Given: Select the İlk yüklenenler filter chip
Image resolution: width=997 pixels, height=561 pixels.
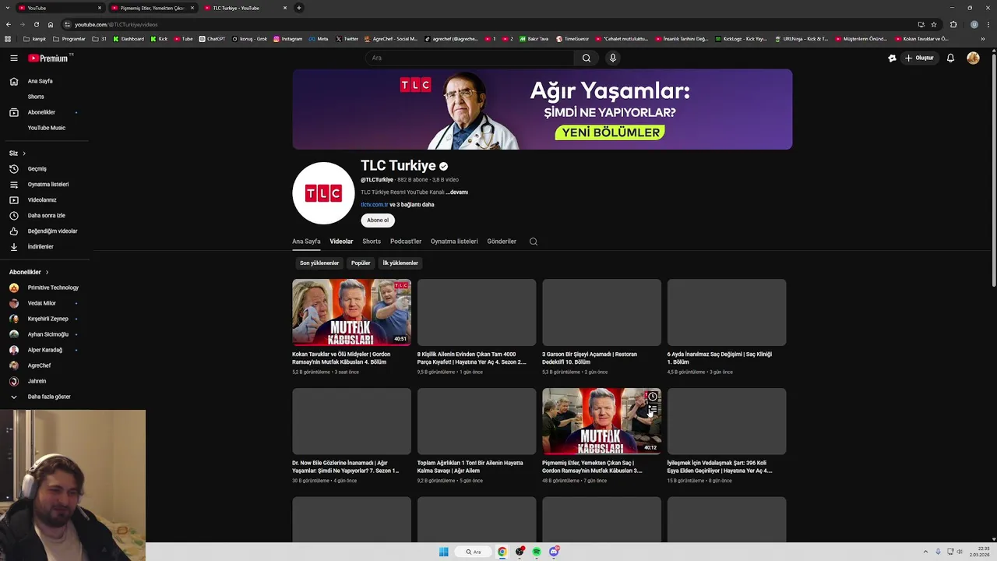Looking at the screenshot, I should [x=400, y=263].
